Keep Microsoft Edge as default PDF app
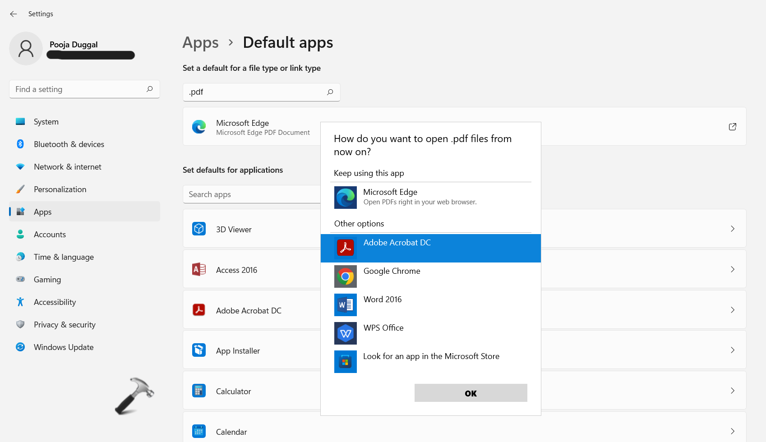Viewport: 766px width, 442px height. coord(420,197)
